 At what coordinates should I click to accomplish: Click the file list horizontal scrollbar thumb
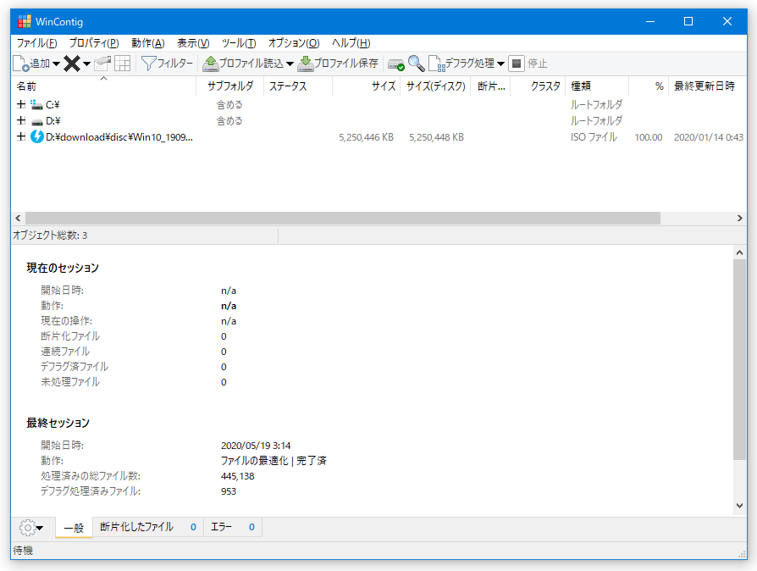343,218
